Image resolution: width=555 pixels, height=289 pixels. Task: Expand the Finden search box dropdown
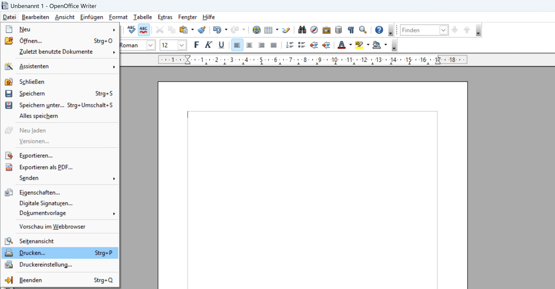(443, 30)
